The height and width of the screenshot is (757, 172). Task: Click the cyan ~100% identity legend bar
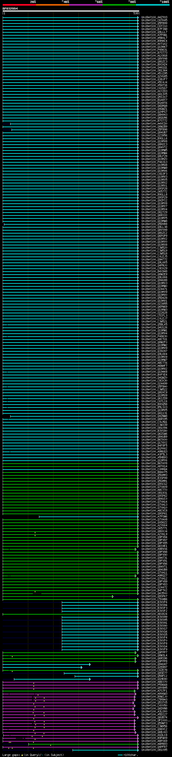pyautogui.click(x=153, y=5)
